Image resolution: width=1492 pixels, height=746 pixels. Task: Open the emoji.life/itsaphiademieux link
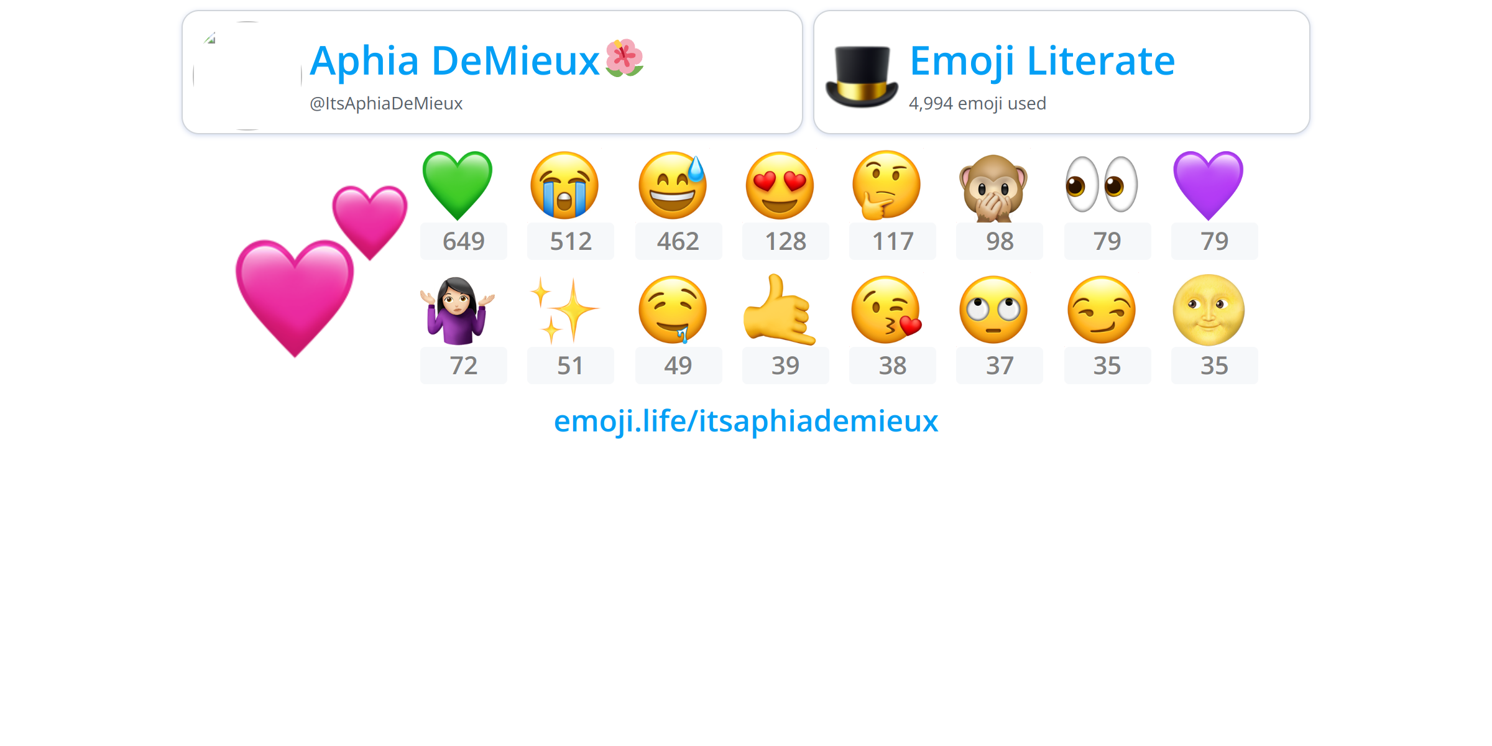pos(746,421)
